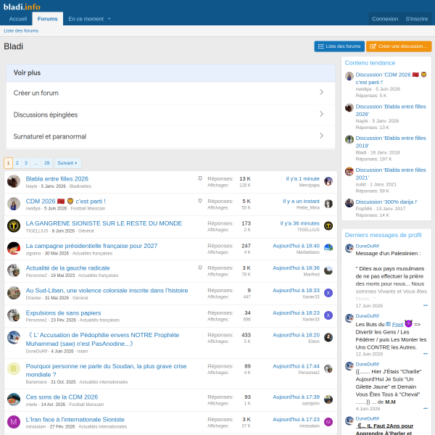Expand Surnaturel et paranormal chevron

coord(321,136)
